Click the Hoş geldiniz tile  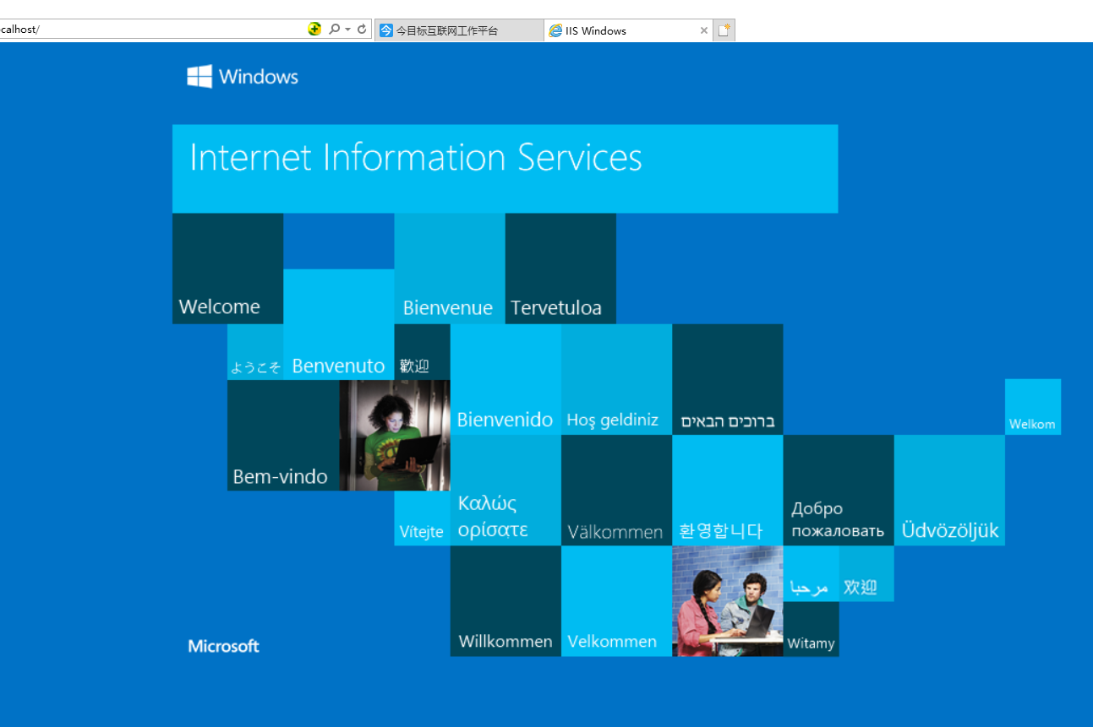tap(616, 379)
